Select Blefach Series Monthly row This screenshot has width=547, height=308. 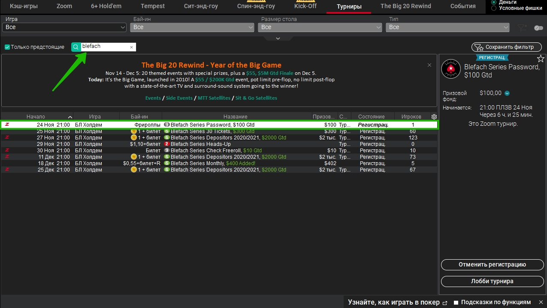tap(219, 163)
